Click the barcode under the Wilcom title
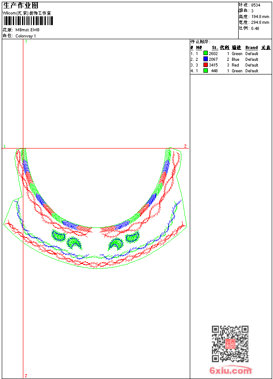The height and width of the screenshot is (379, 273). pyautogui.click(x=28, y=21)
